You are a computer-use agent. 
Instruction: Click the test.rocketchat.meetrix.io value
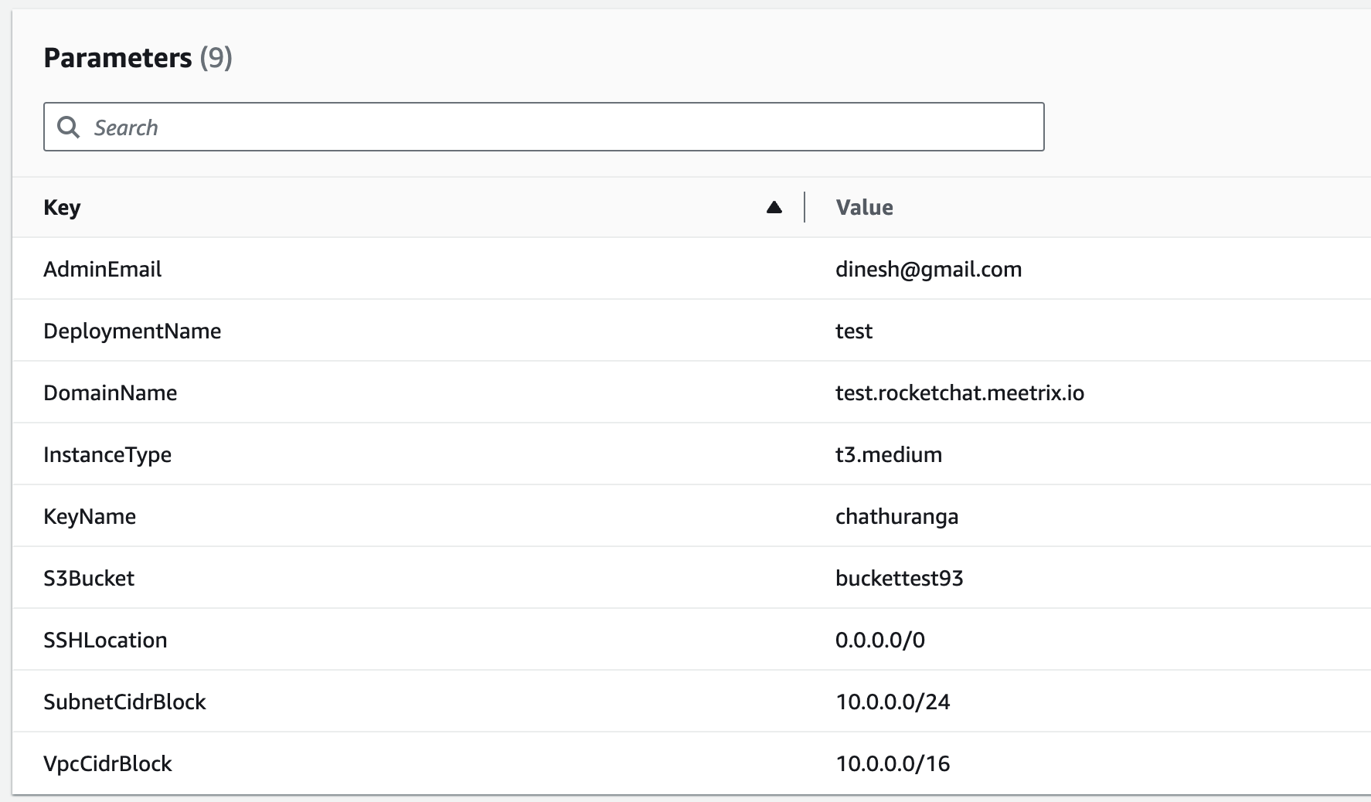[959, 393]
